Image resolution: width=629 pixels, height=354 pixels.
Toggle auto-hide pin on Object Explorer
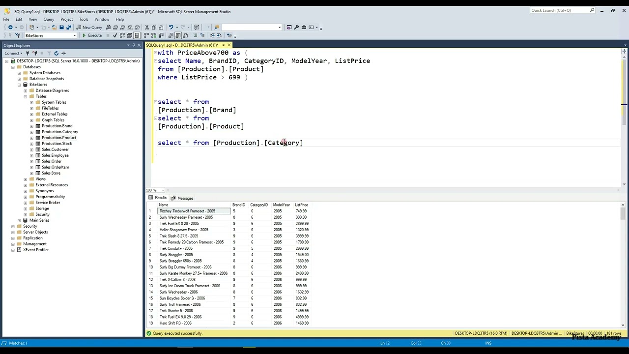[134, 45]
